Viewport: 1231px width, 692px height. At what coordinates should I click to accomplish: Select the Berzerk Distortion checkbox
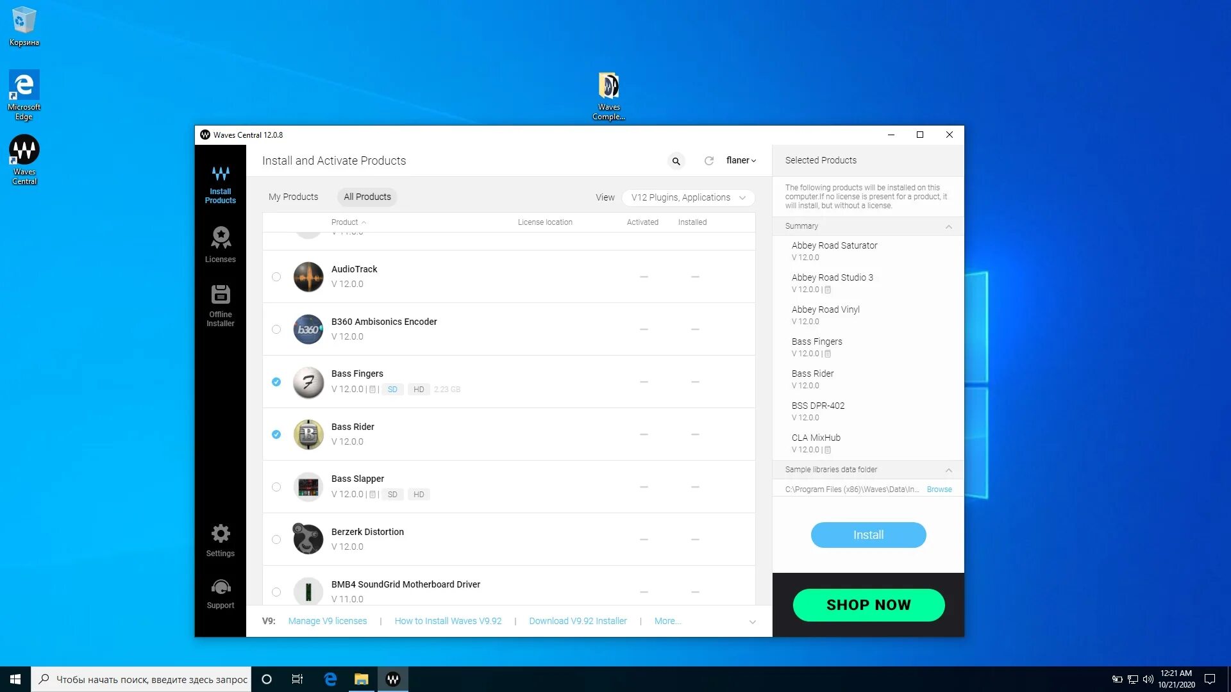276,540
